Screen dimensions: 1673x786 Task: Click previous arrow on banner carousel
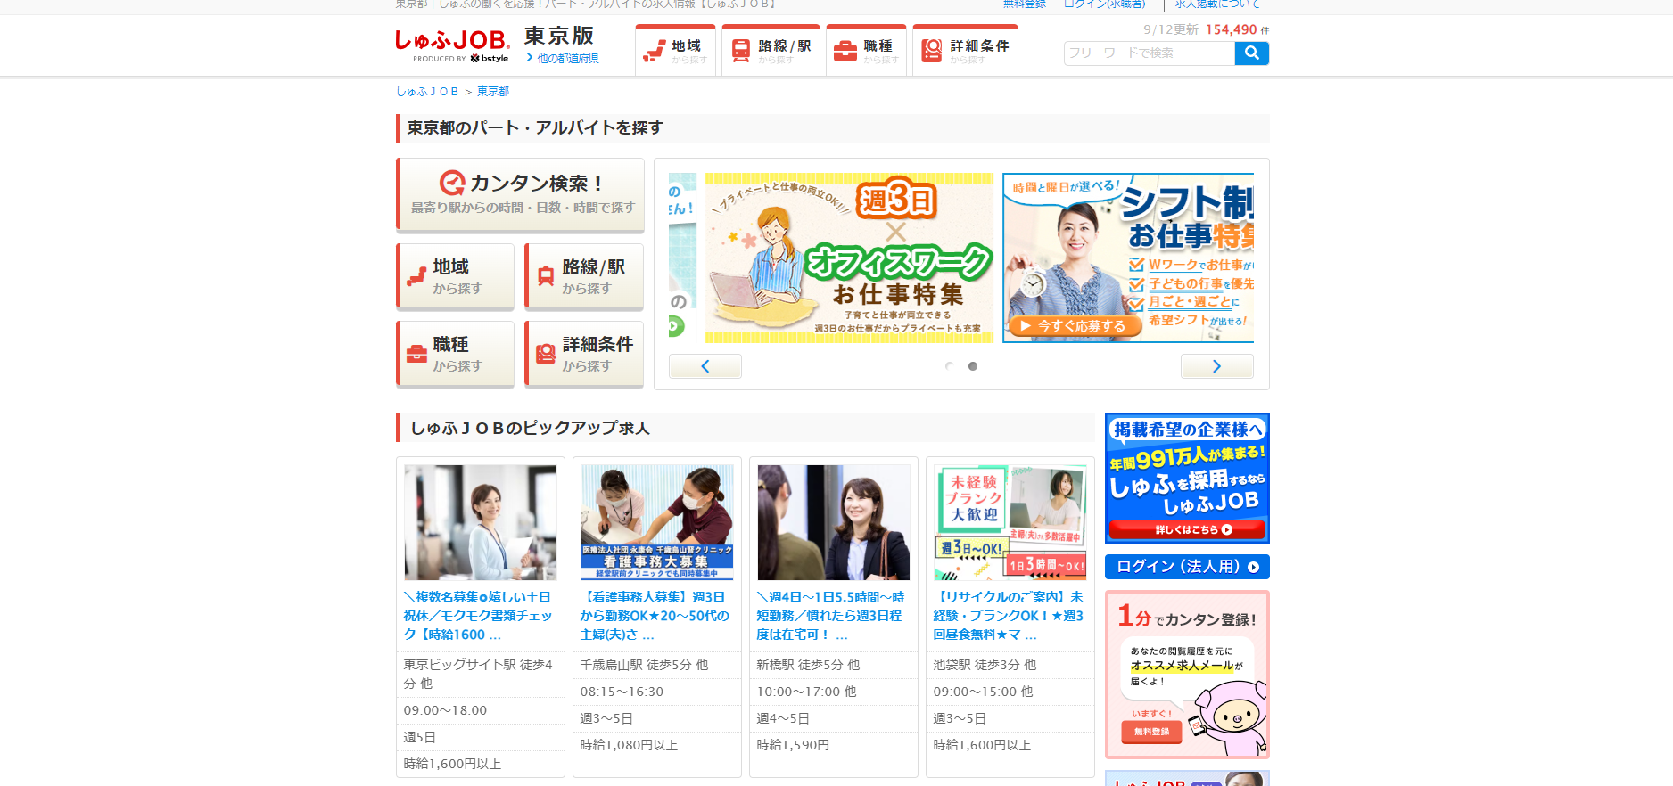point(705,366)
